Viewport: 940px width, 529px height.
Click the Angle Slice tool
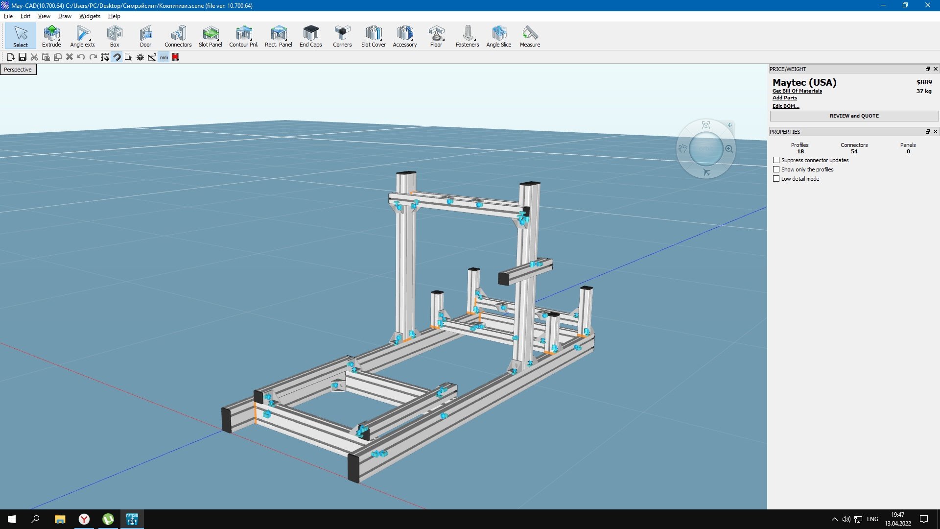click(x=498, y=36)
